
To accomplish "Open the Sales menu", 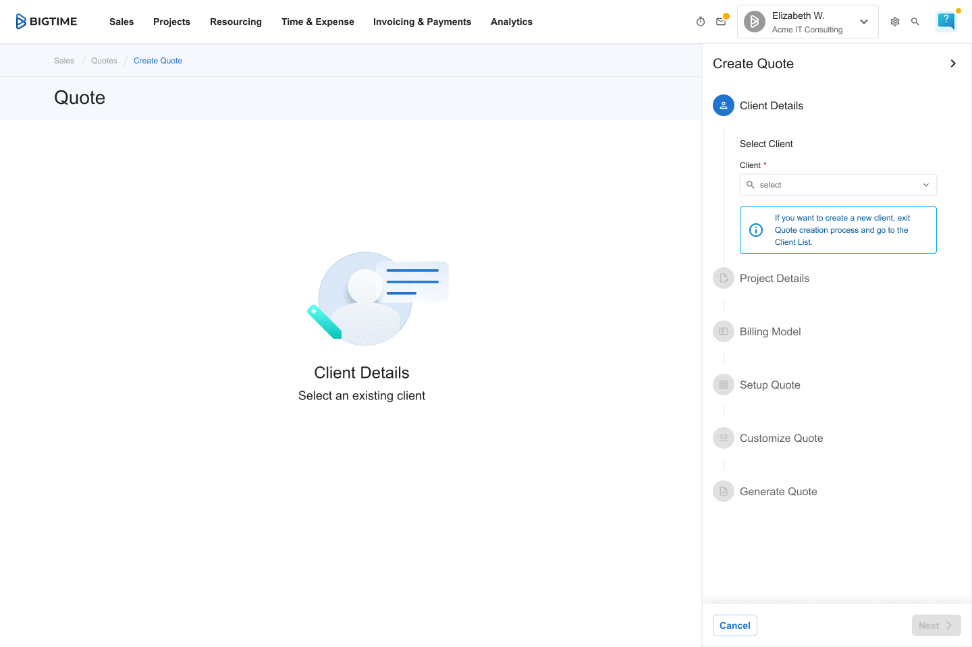I will click(x=122, y=22).
